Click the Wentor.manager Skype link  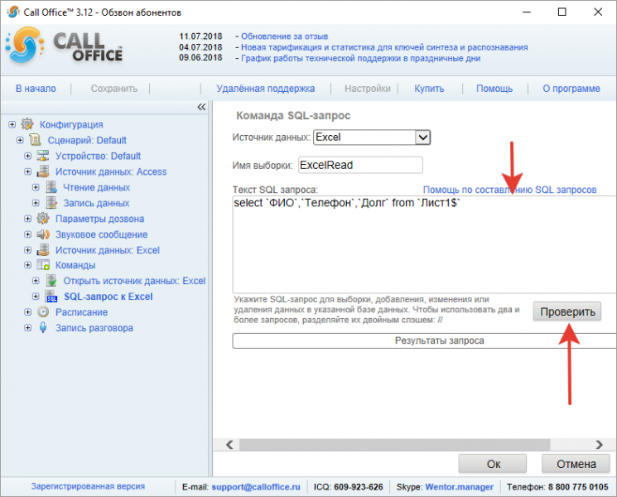(x=459, y=487)
